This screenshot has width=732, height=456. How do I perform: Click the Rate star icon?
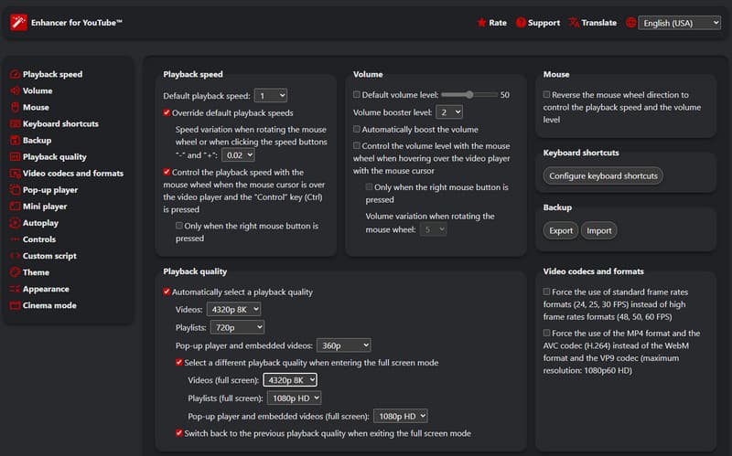click(481, 22)
